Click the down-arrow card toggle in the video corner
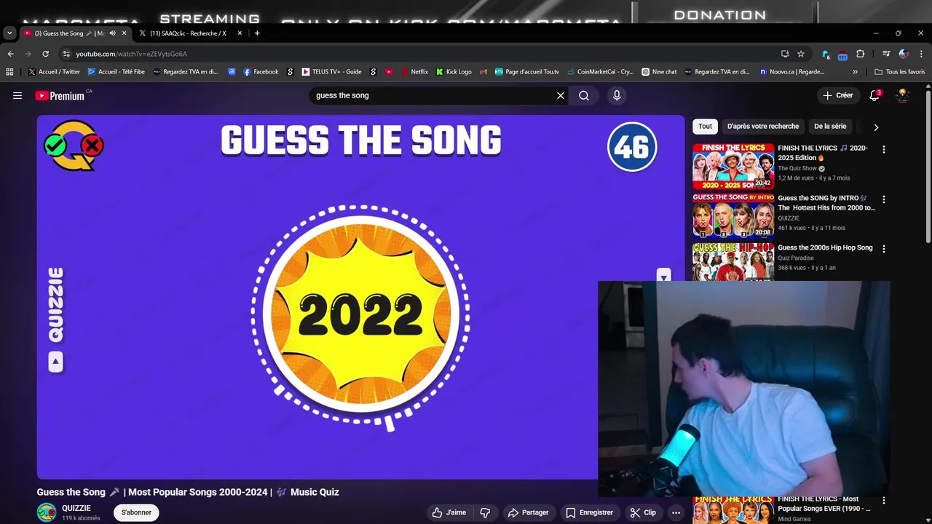 tap(663, 276)
